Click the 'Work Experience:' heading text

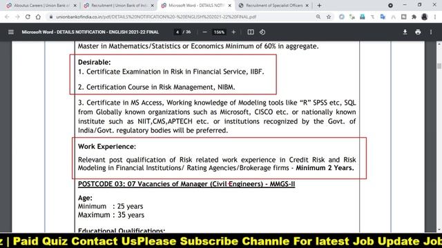pos(107,147)
